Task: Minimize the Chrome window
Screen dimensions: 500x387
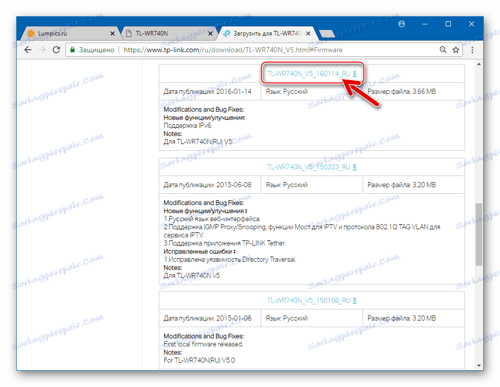Action: coord(425,24)
